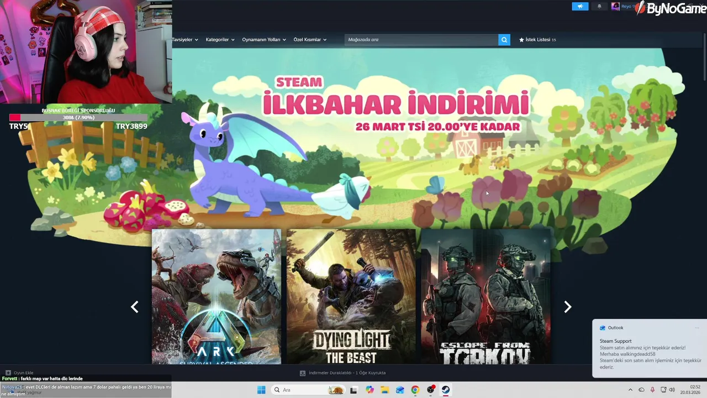This screenshot has height=398, width=707.
Task: Click the Steam icon on the taskbar
Action: tap(446, 390)
